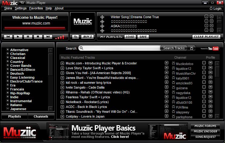Open MUZIIC FORUMS
Viewport: 225px width, 143px height.
205,126
